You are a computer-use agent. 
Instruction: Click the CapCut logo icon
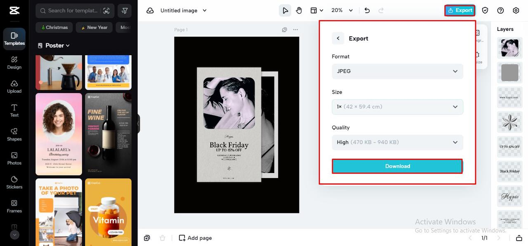click(14, 10)
